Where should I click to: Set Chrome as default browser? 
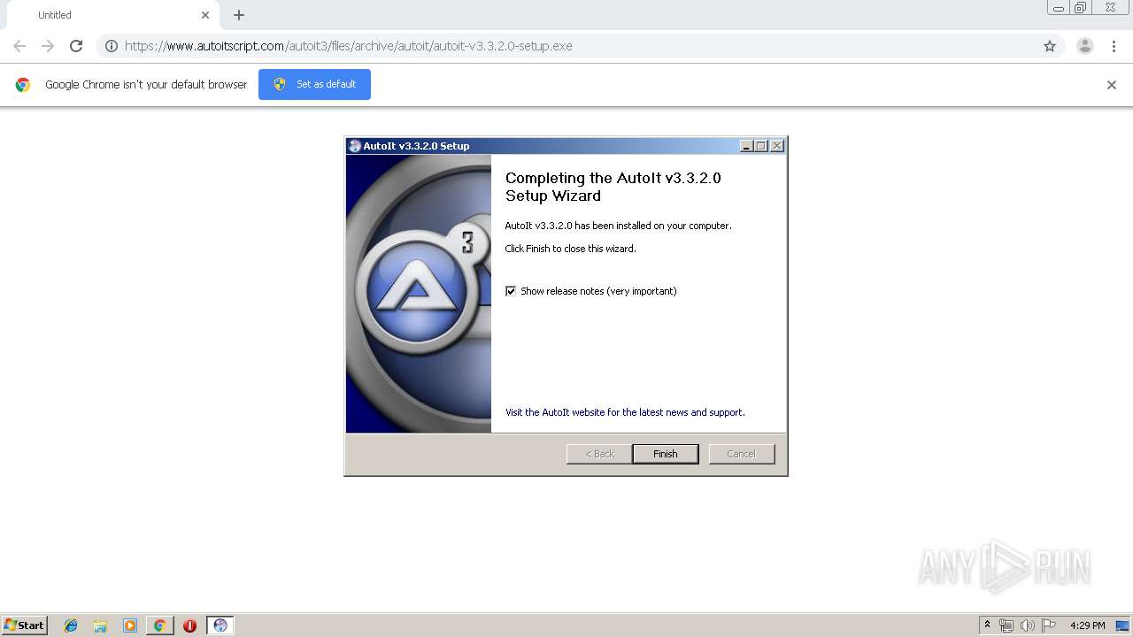pos(314,84)
